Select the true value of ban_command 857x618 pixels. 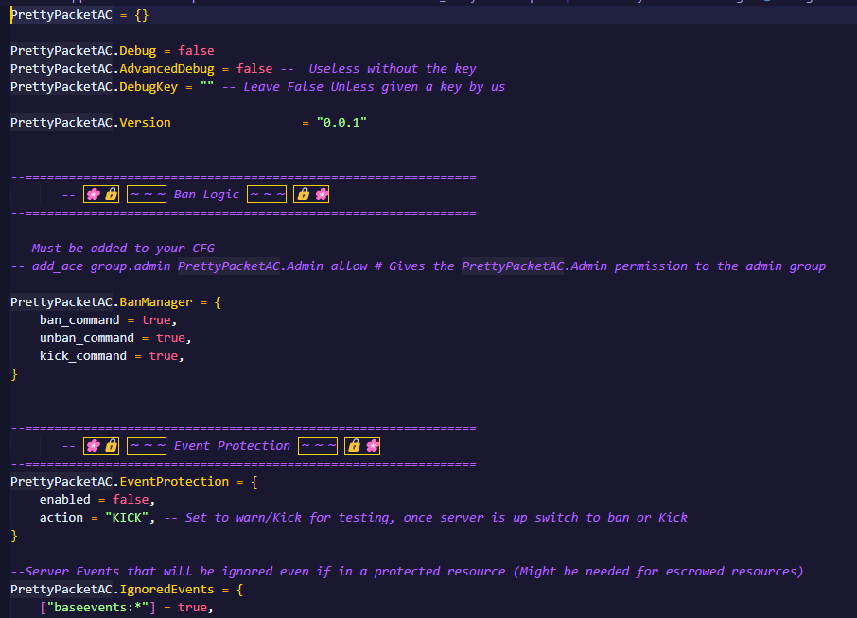pyautogui.click(x=156, y=320)
